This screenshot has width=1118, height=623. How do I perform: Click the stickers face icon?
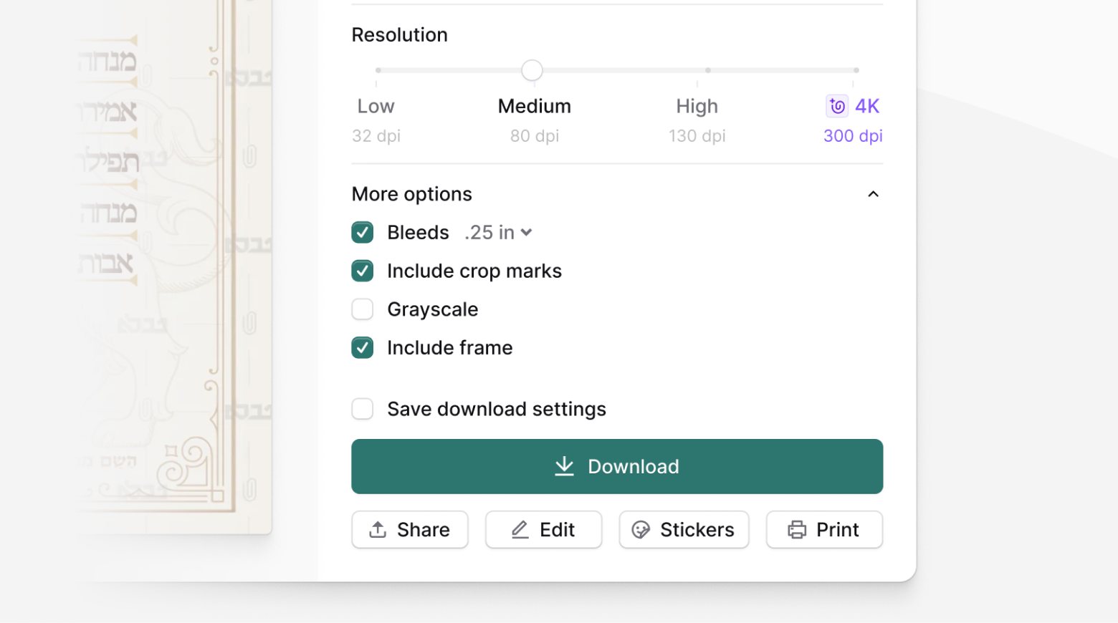tap(641, 530)
